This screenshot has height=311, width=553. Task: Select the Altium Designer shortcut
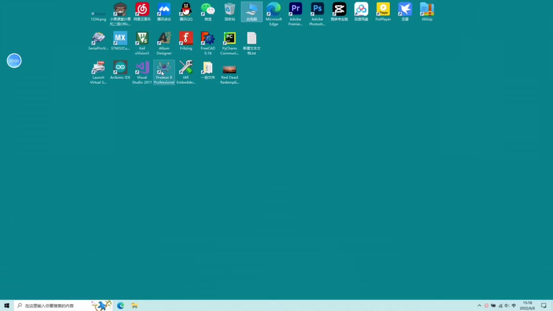point(164,43)
